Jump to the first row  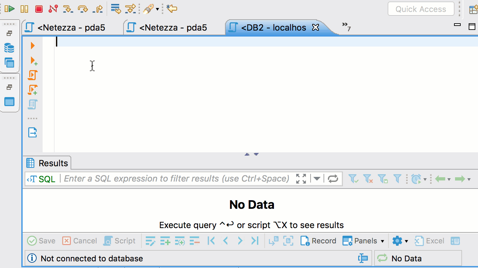(x=211, y=241)
